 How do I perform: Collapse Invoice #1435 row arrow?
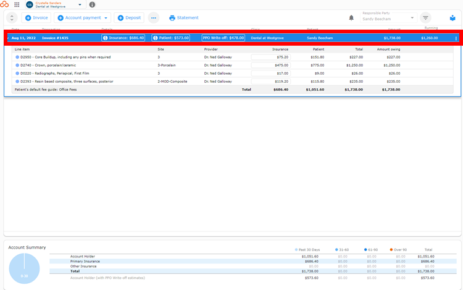point(7,38)
